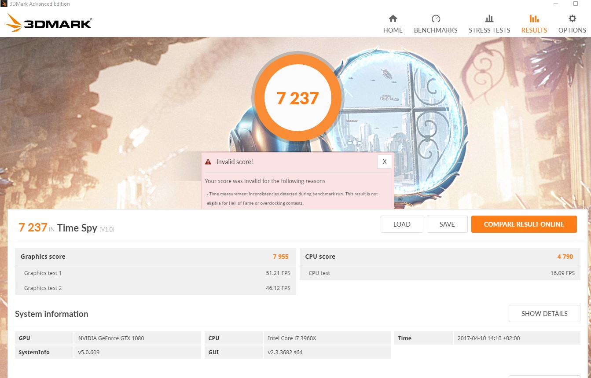Image resolution: width=591 pixels, height=378 pixels.
Task: Click the 3DMark title bar app icon
Action: tap(4, 4)
